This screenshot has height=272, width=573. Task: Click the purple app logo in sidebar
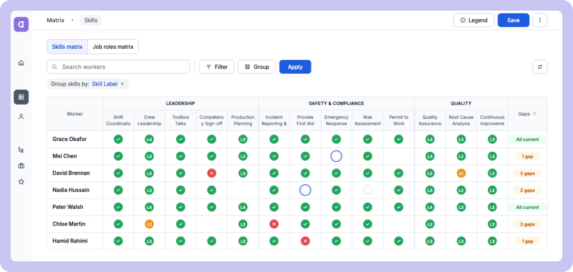tap(21, 25)
